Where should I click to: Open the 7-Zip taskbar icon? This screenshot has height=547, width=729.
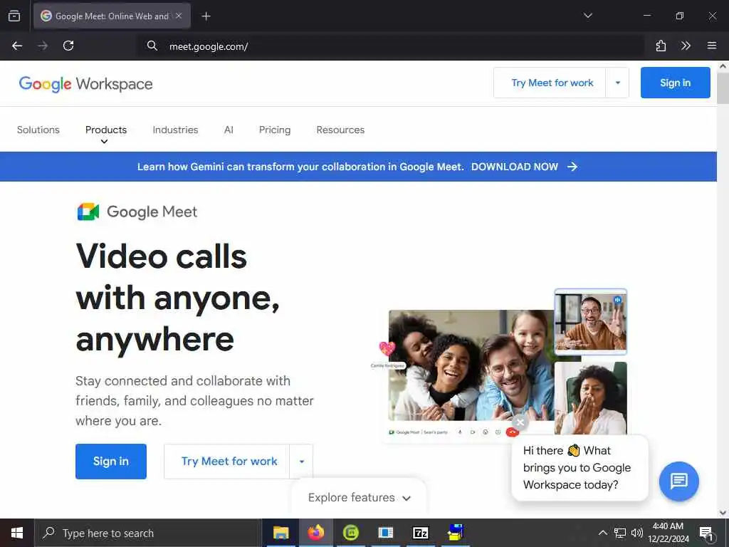[x=420, y=533]
